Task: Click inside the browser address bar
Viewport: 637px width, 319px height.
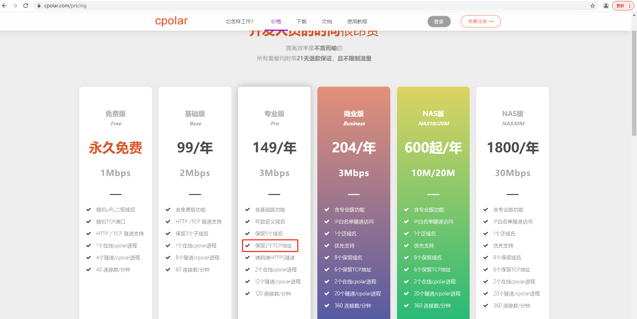Action: pyautogui.click(x=133, y=5)
